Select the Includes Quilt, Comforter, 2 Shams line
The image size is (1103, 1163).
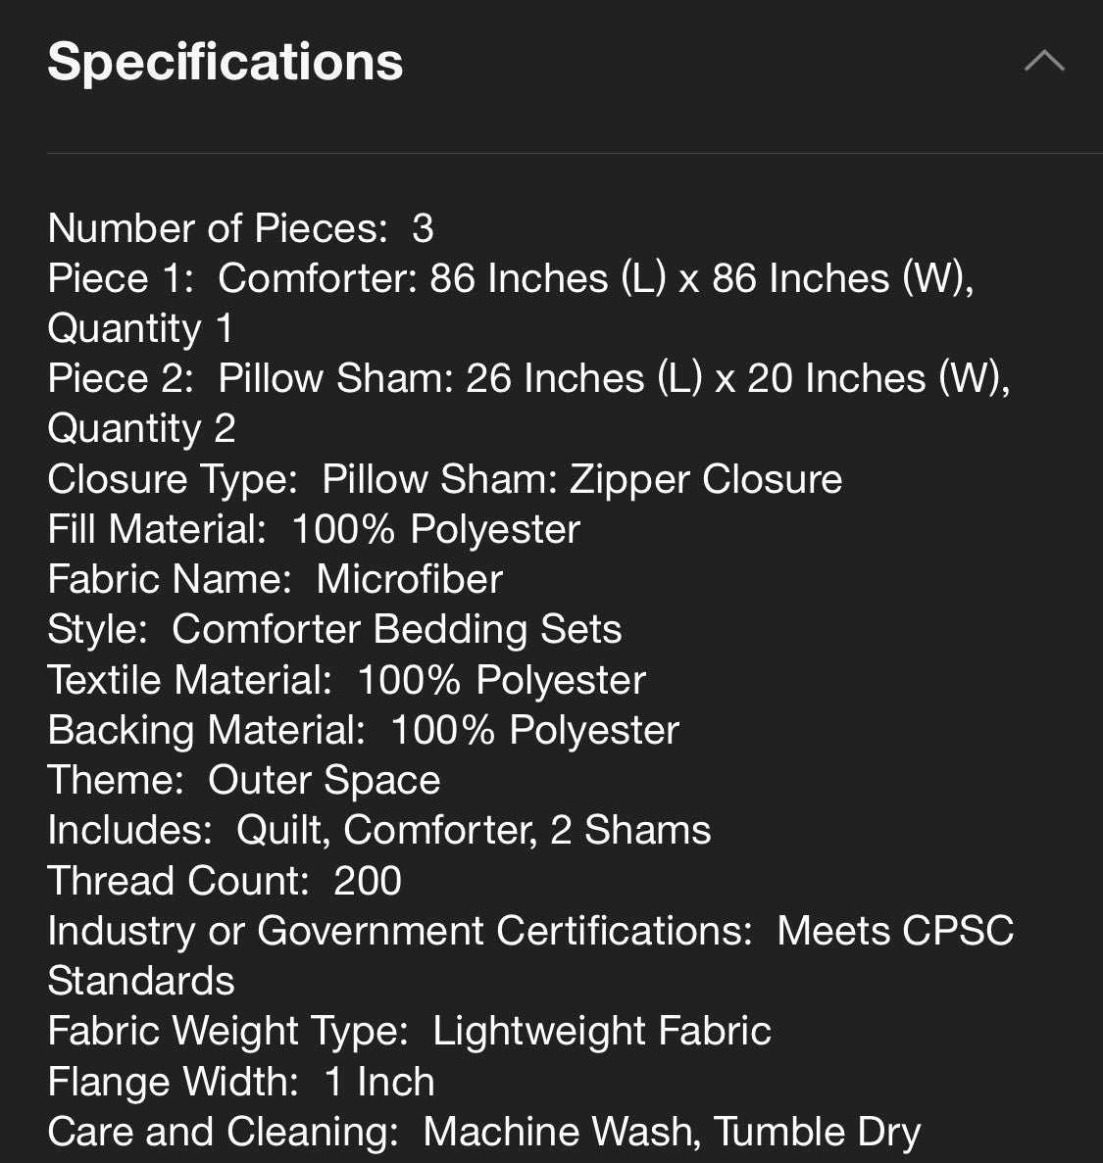coord(379,830)
